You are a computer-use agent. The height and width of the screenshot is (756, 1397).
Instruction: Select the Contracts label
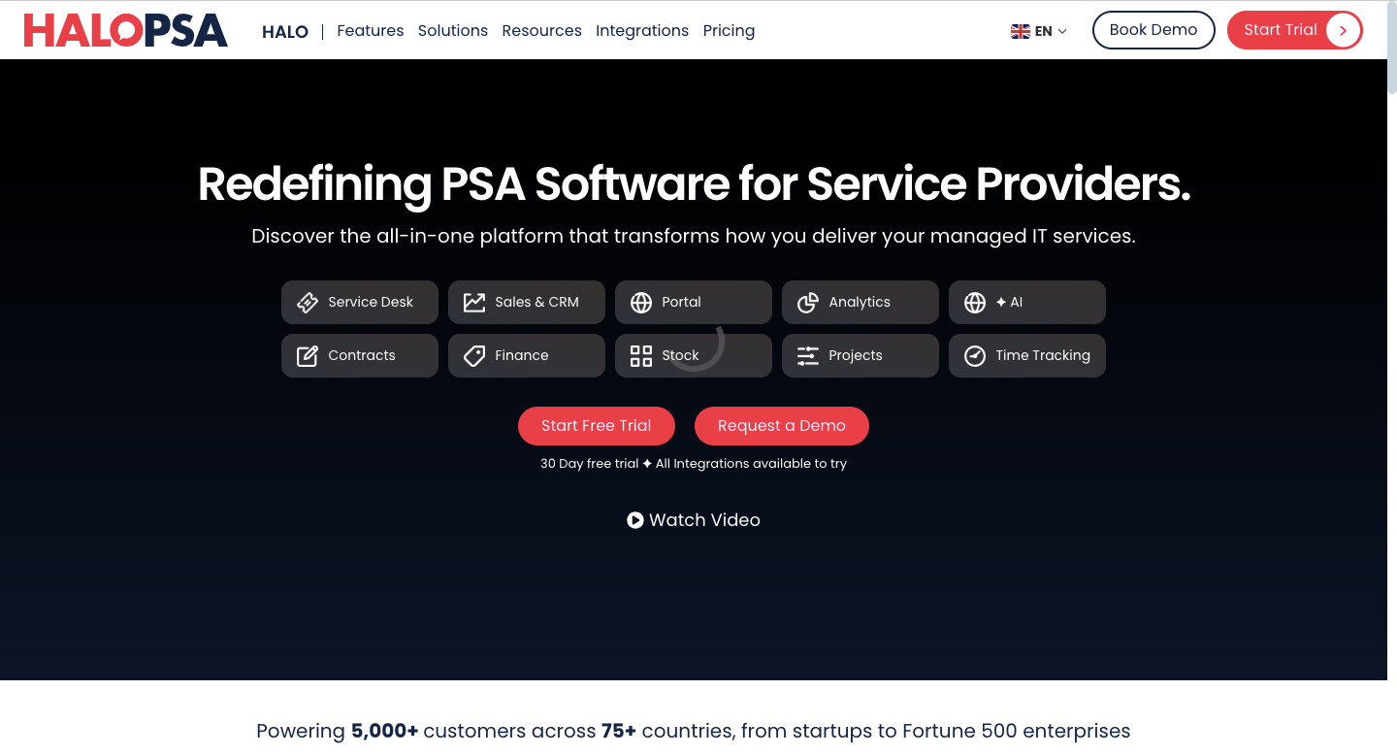[x=362, y=355]
